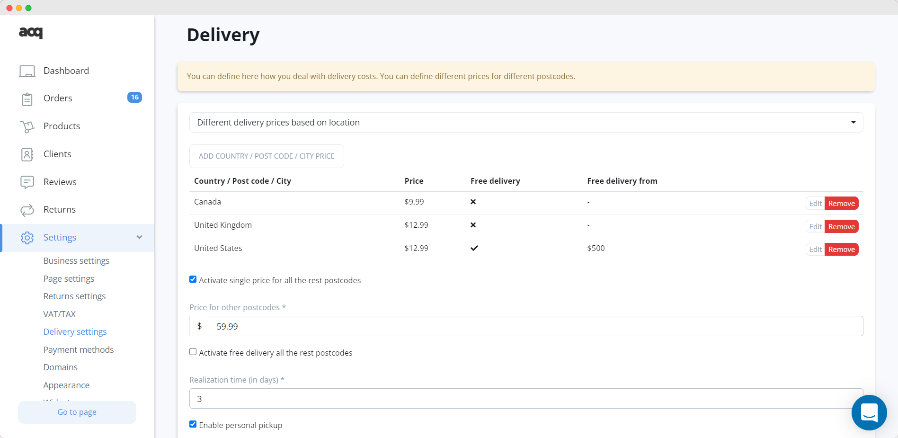Viewport: 898px width, 438px height.
Task: Click the Reviews speech bubble icon
Action: pyautogui.click(x=27, y=182)
